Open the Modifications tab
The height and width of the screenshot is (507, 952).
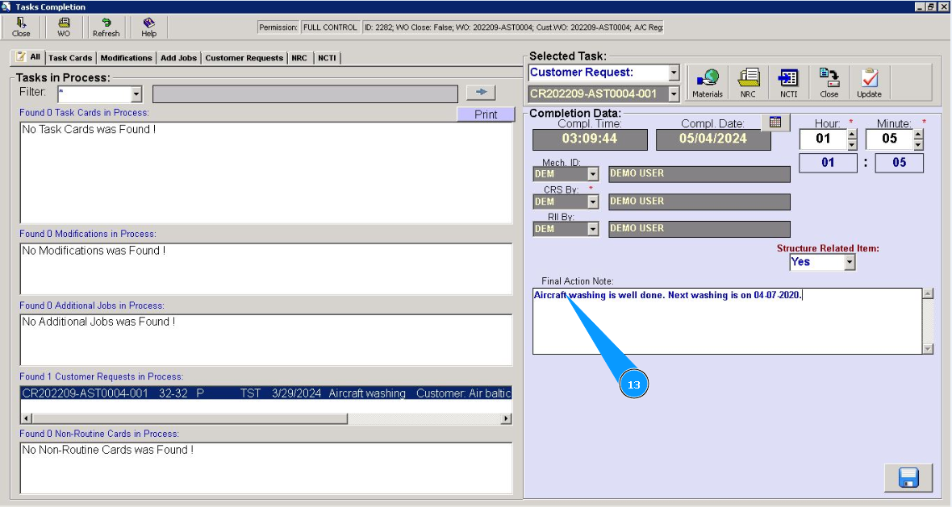tap(127, 57)
